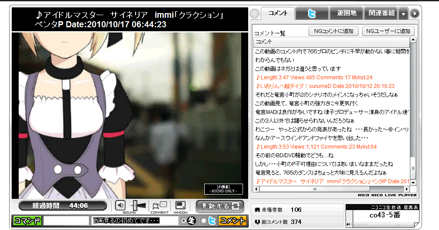Click the horizontal scrollbar thumb of the comment list
The height and width of the screenshot is (230, 439).
(315, 189)
